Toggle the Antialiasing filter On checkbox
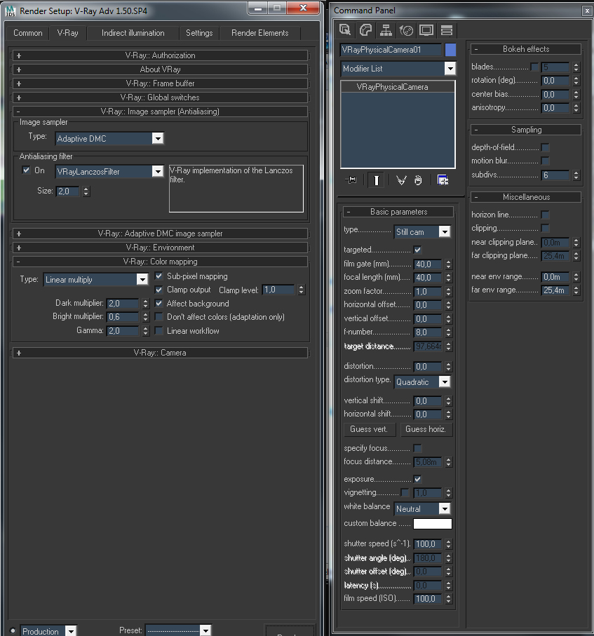Viewport: 594px width, 636px height. click(x=27, y=170)
